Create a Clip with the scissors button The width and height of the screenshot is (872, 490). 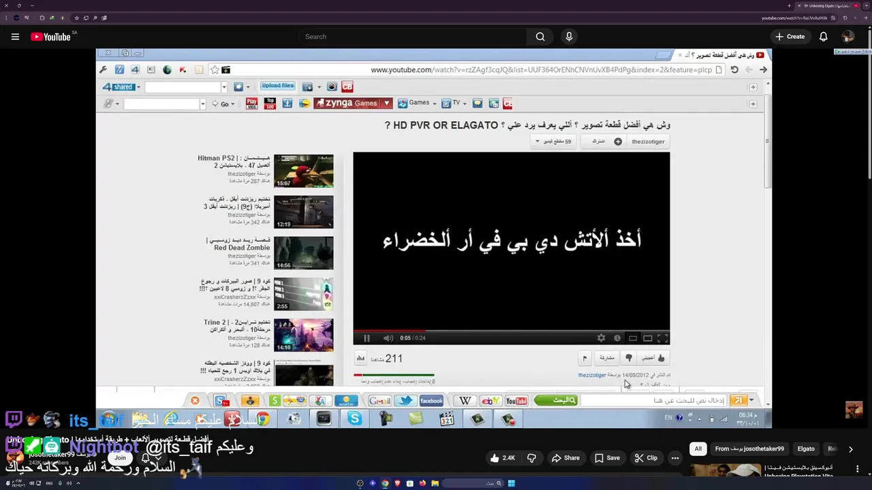pyautogui.click(x=645, y=458)
